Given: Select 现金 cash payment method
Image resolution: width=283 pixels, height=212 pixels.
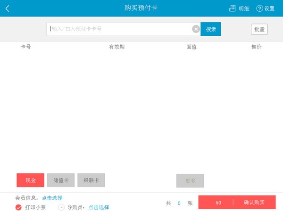Looking at the screenshot, I should [x=30, y=180].
